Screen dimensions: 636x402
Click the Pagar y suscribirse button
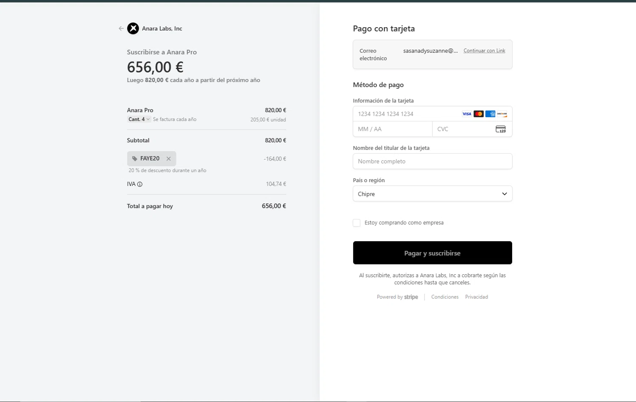click(x=432, y=253)
